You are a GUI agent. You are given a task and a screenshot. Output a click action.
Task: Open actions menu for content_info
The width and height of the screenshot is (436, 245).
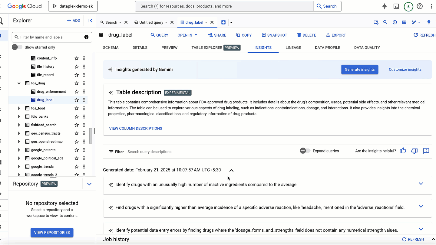[84, 58]
